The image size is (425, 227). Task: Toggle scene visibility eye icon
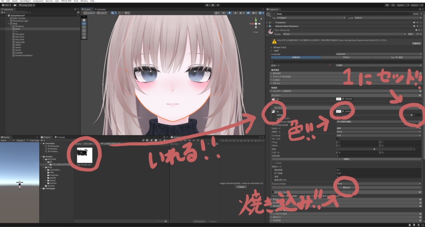coord(248,13)
